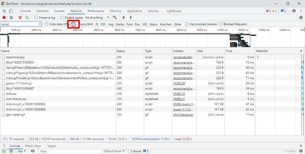Switch to the Elements tab
This screenshot has height=154, width=305.
click(x=42, y=11)
